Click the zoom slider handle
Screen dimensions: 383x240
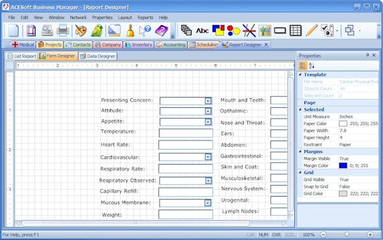pyautogui.click(x=347, y=234)
